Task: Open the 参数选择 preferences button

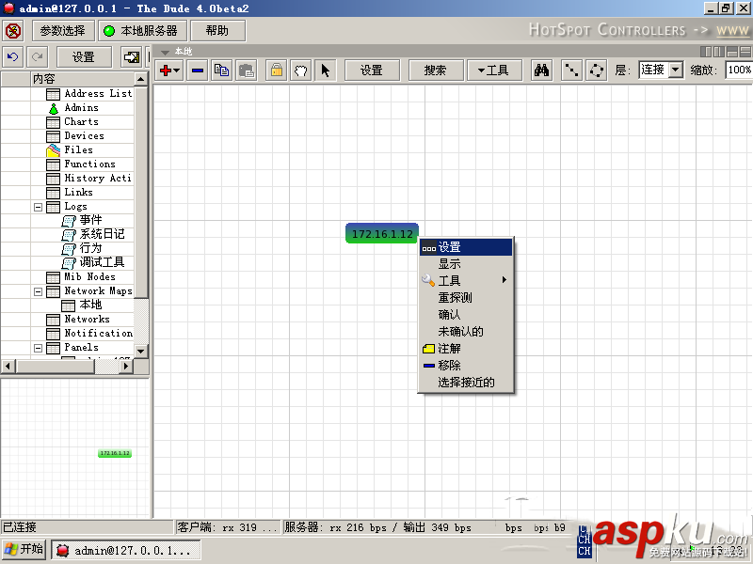Action: coord(62,31)
